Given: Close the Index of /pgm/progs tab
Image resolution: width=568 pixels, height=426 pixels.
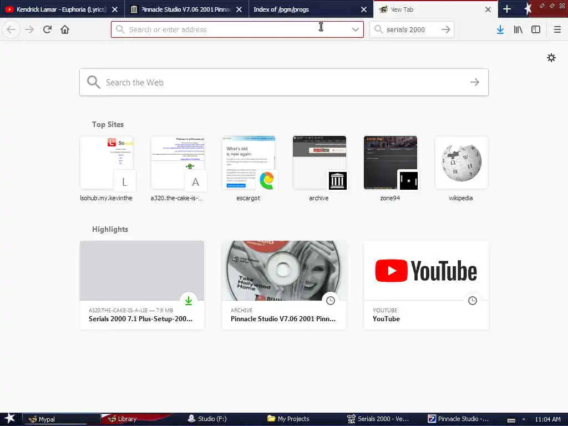Looking at the screenshot, I should click(x=364, y=9).
